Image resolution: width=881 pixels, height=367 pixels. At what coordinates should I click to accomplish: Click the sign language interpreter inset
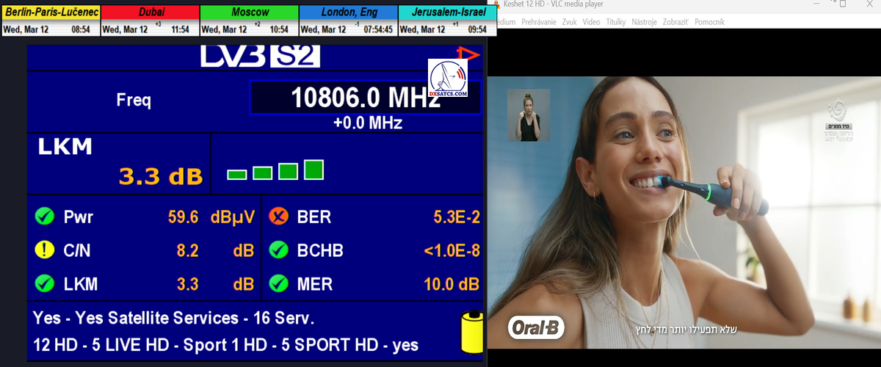click(529, 115)
